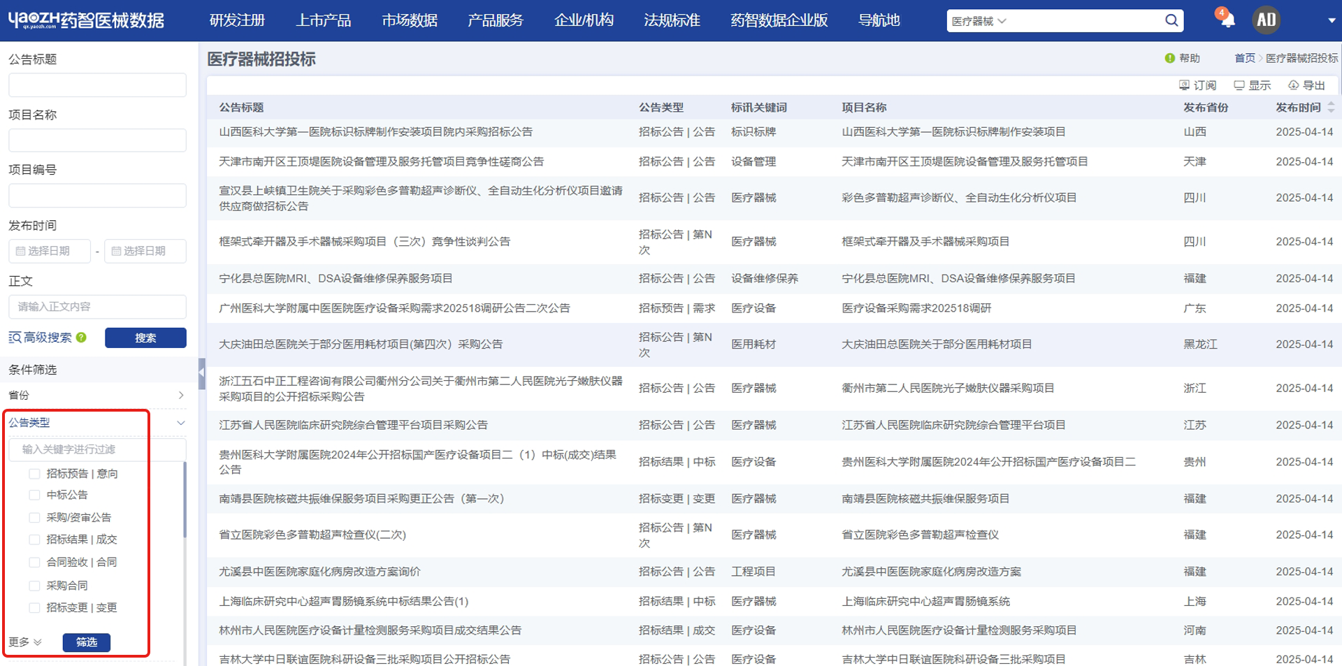Open the start date picker 选择日期
This screenshot has width=1342, height=666.
coord(50,251)
